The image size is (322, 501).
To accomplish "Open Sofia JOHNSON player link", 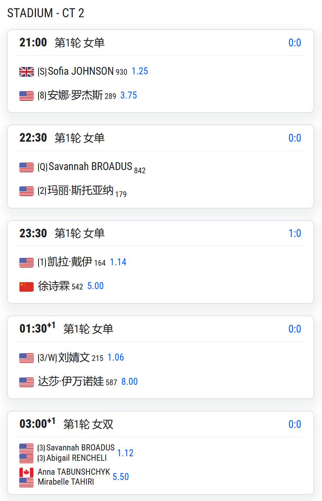I will pos(81,71).
